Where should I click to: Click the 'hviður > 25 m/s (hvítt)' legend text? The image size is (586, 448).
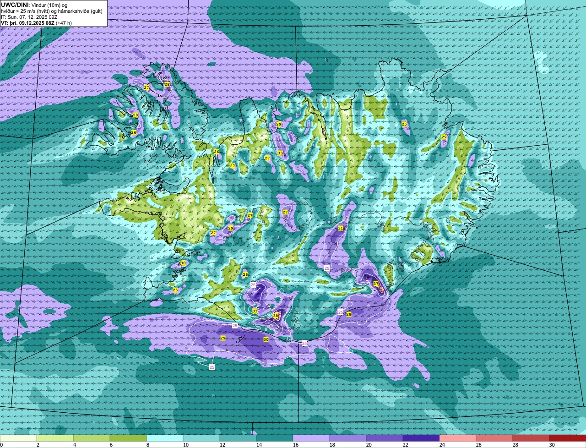[x=28, y=11]
